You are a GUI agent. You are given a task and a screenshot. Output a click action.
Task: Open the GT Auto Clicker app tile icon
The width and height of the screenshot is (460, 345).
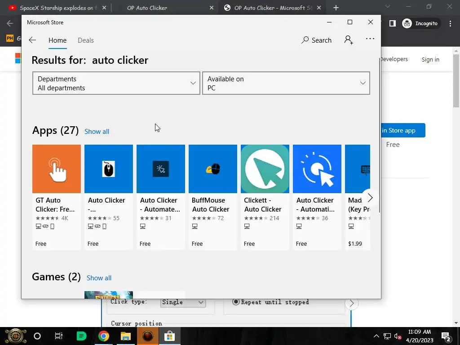[56, 169]
